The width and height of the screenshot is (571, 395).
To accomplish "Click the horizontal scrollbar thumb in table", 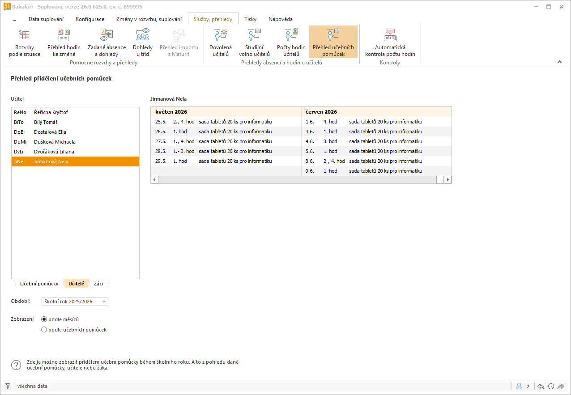I will tap(440, 179).
